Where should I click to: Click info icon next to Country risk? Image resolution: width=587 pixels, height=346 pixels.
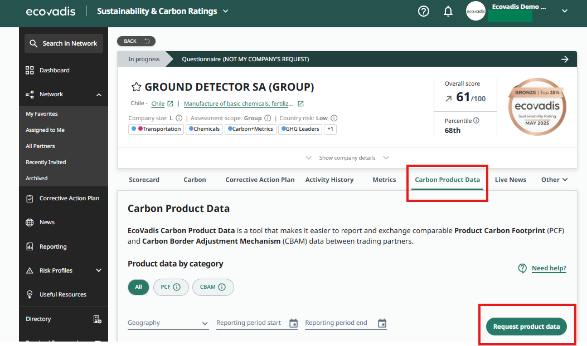(x=334, y=118)
